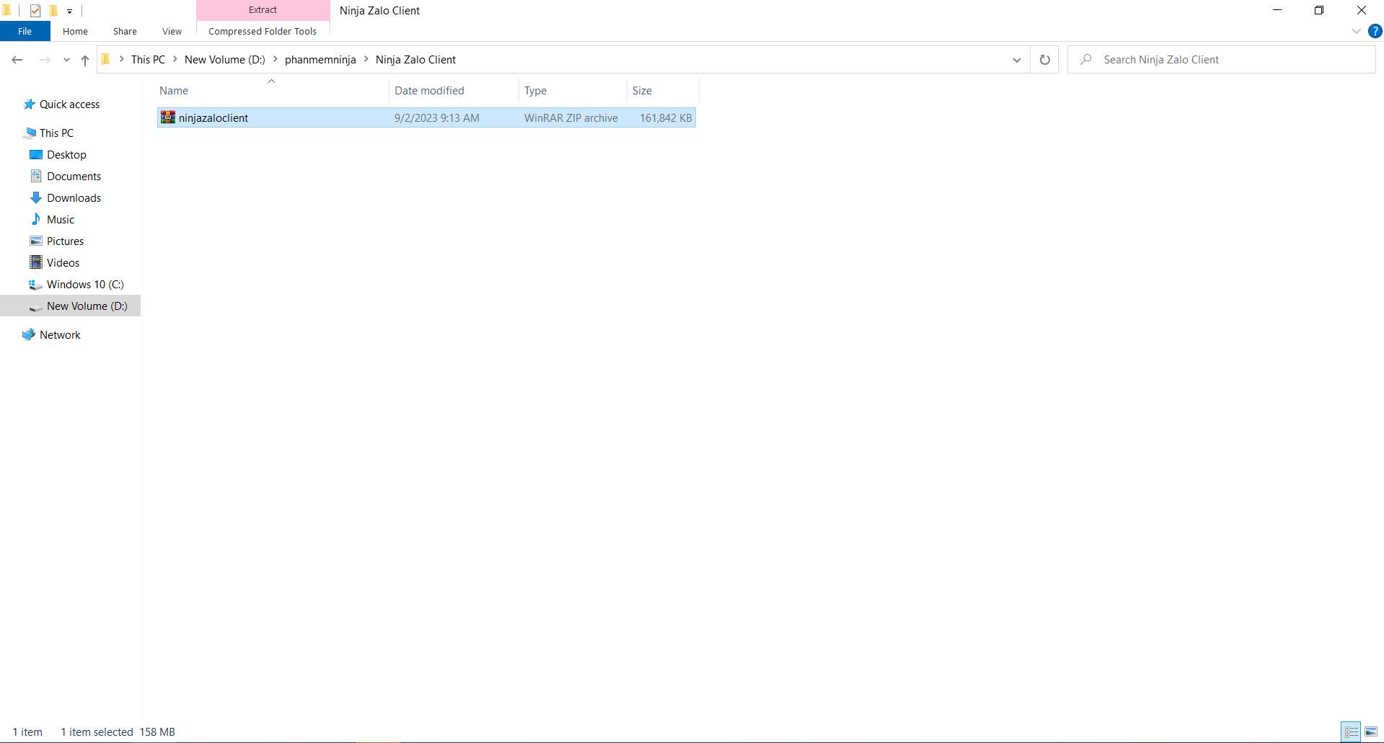Image resolution: width=1384 pixels, height=743 pixels.
Task: Switch to Details view layout
Action: (x=1351, y=731)
